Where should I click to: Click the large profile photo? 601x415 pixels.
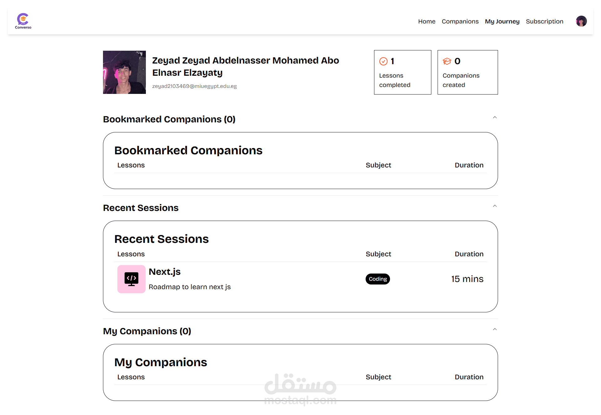(124, 72)
